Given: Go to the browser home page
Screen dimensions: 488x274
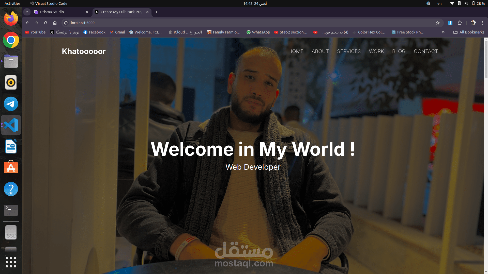Looking at the screenshot, I should click(x=55, y=23).
